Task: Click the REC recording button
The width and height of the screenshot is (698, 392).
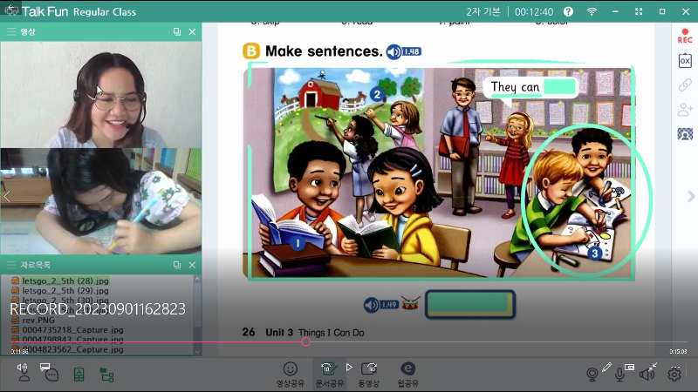Action: coord(685,37)
